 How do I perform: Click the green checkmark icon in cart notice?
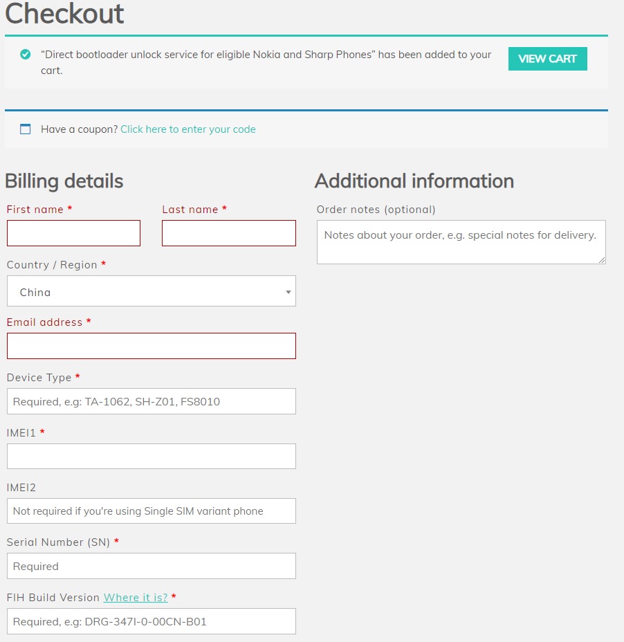pyautogui.click(x=26, y=55)
